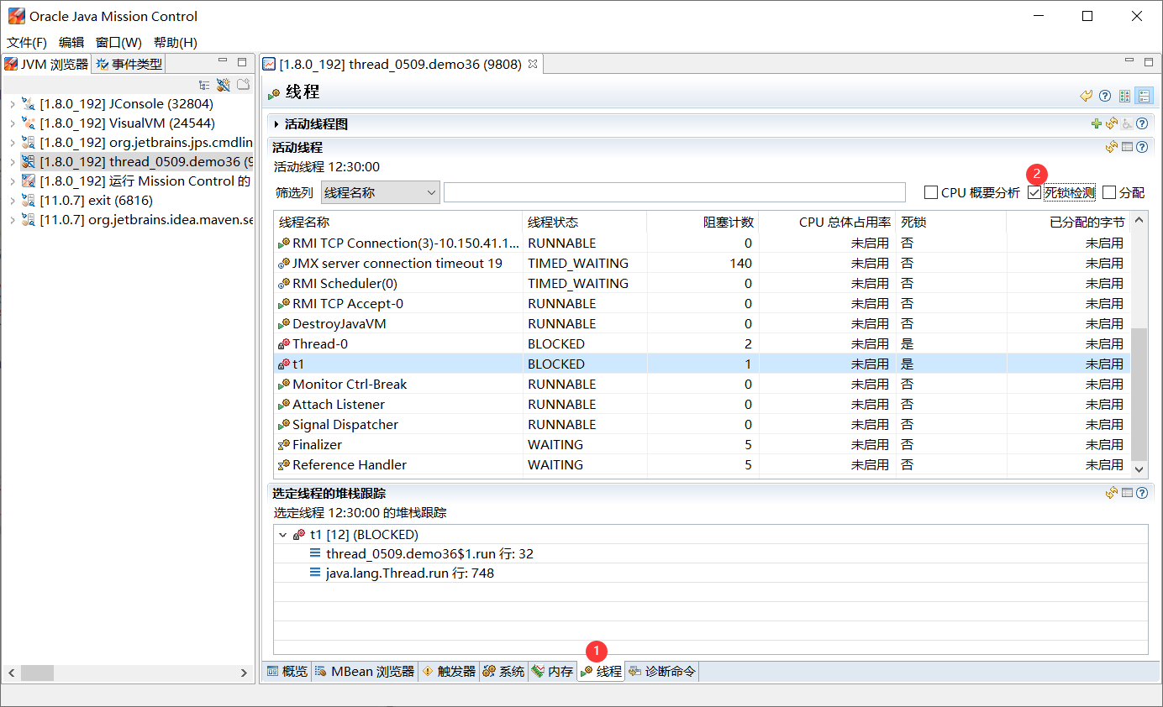Expand the exit (6816) tree node
This screenshot has height=707, width=1163.
pos(12,201)
